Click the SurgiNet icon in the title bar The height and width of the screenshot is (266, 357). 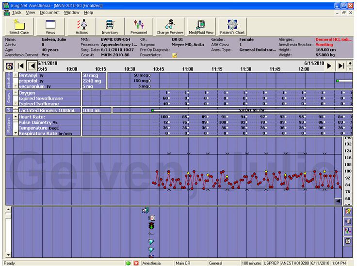(7, 5)
